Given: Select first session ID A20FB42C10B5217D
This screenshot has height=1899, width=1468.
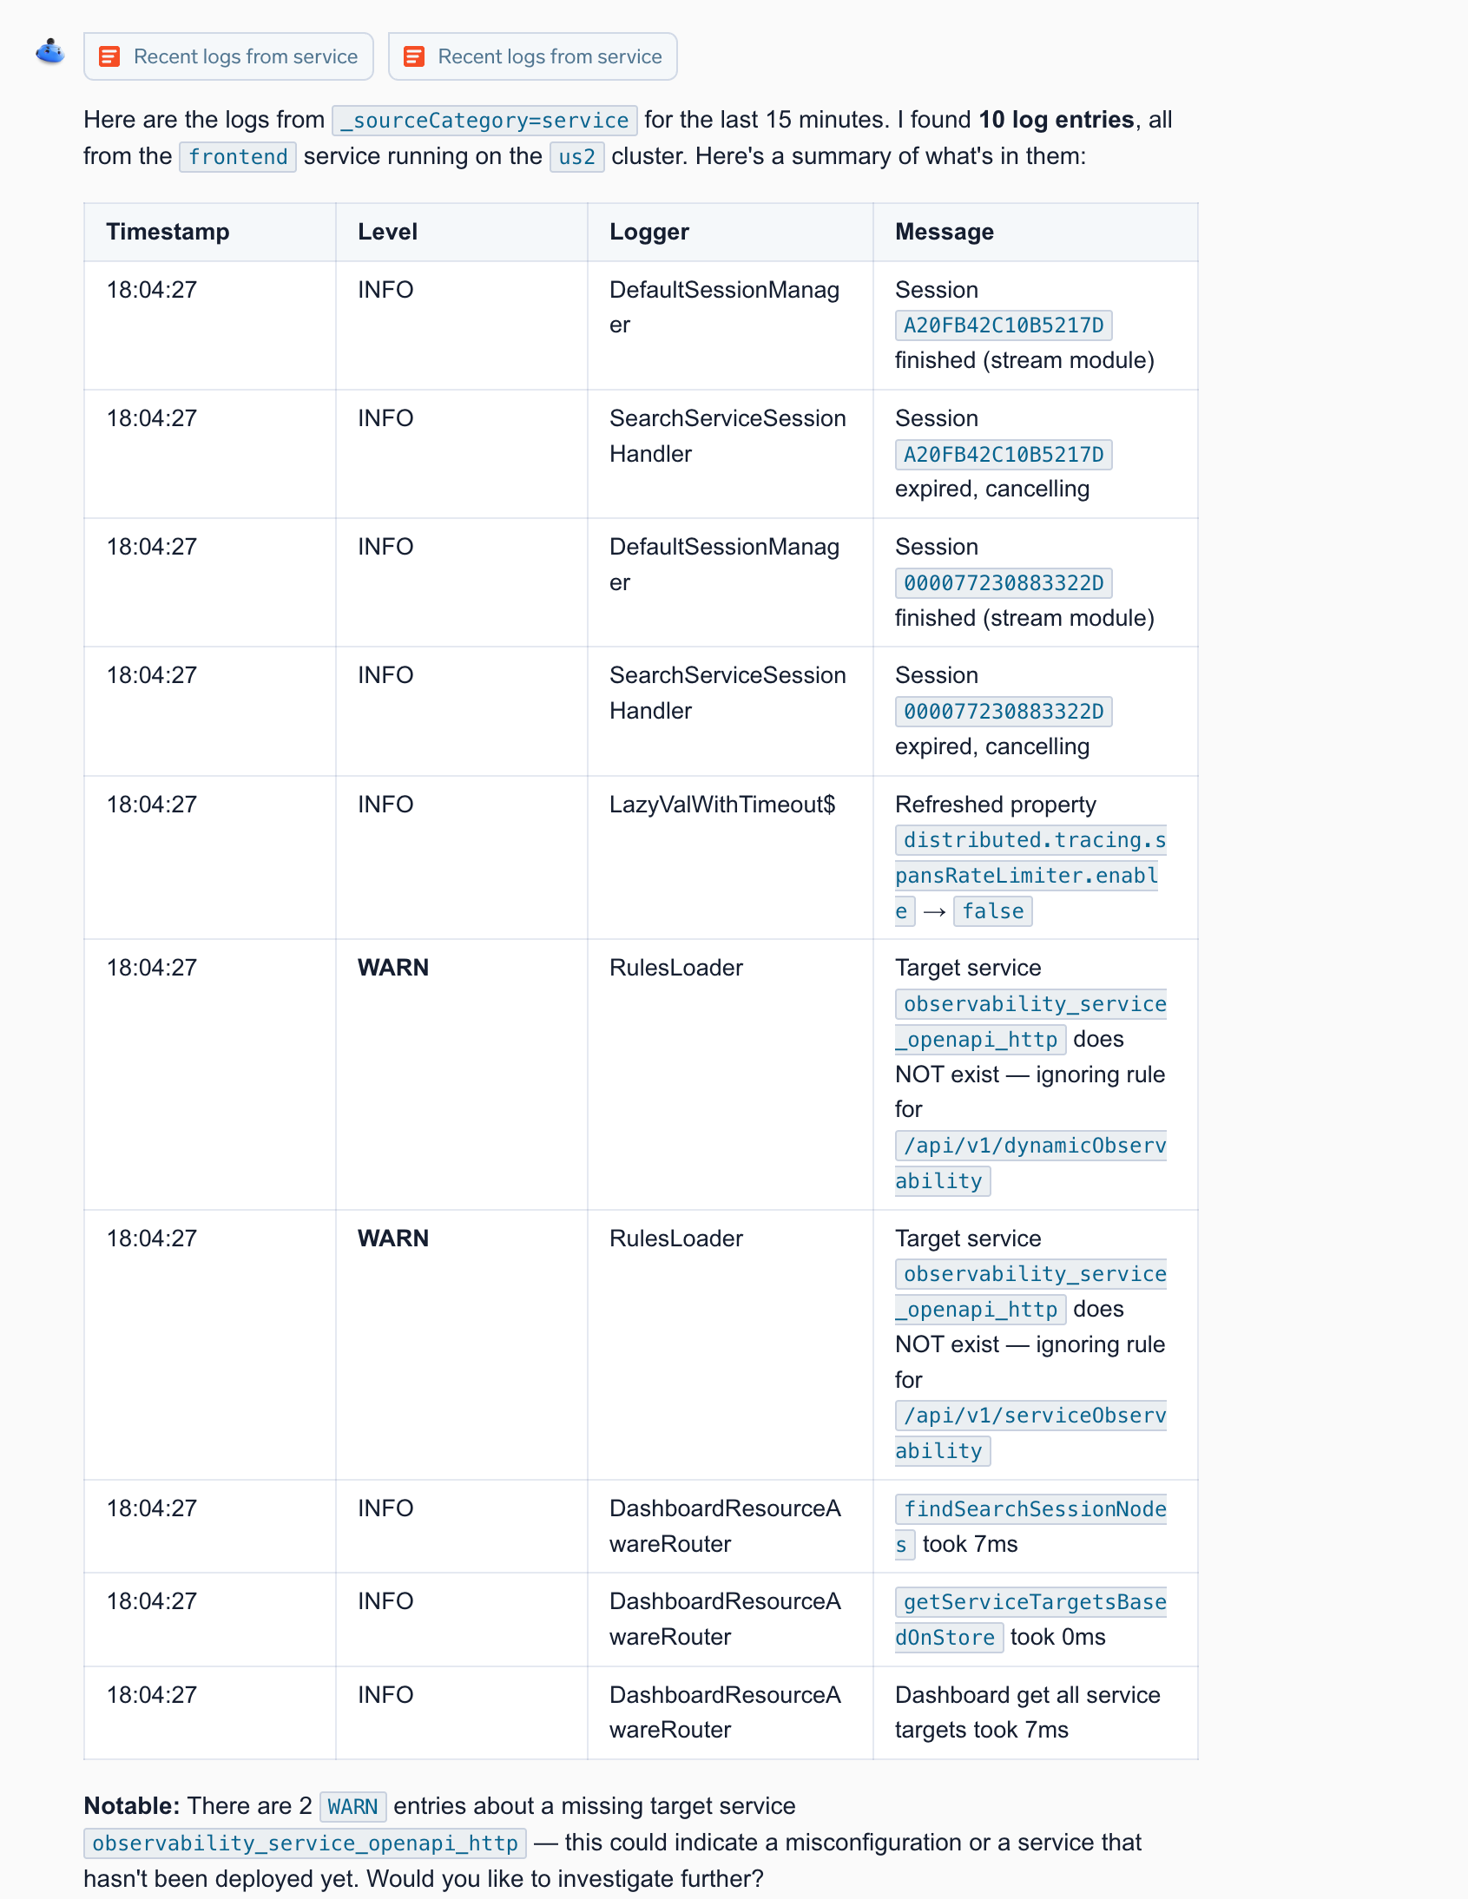Looking at the screenshot, I should coord(1004,325).
